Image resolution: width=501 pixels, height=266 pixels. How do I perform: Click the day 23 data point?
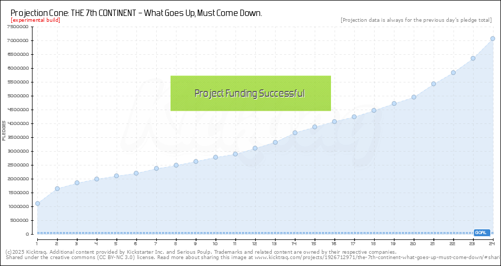click(473, 58)
